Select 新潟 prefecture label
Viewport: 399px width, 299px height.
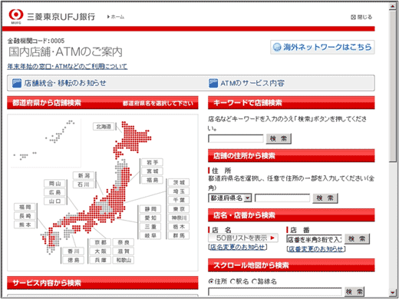click(84, 175)
